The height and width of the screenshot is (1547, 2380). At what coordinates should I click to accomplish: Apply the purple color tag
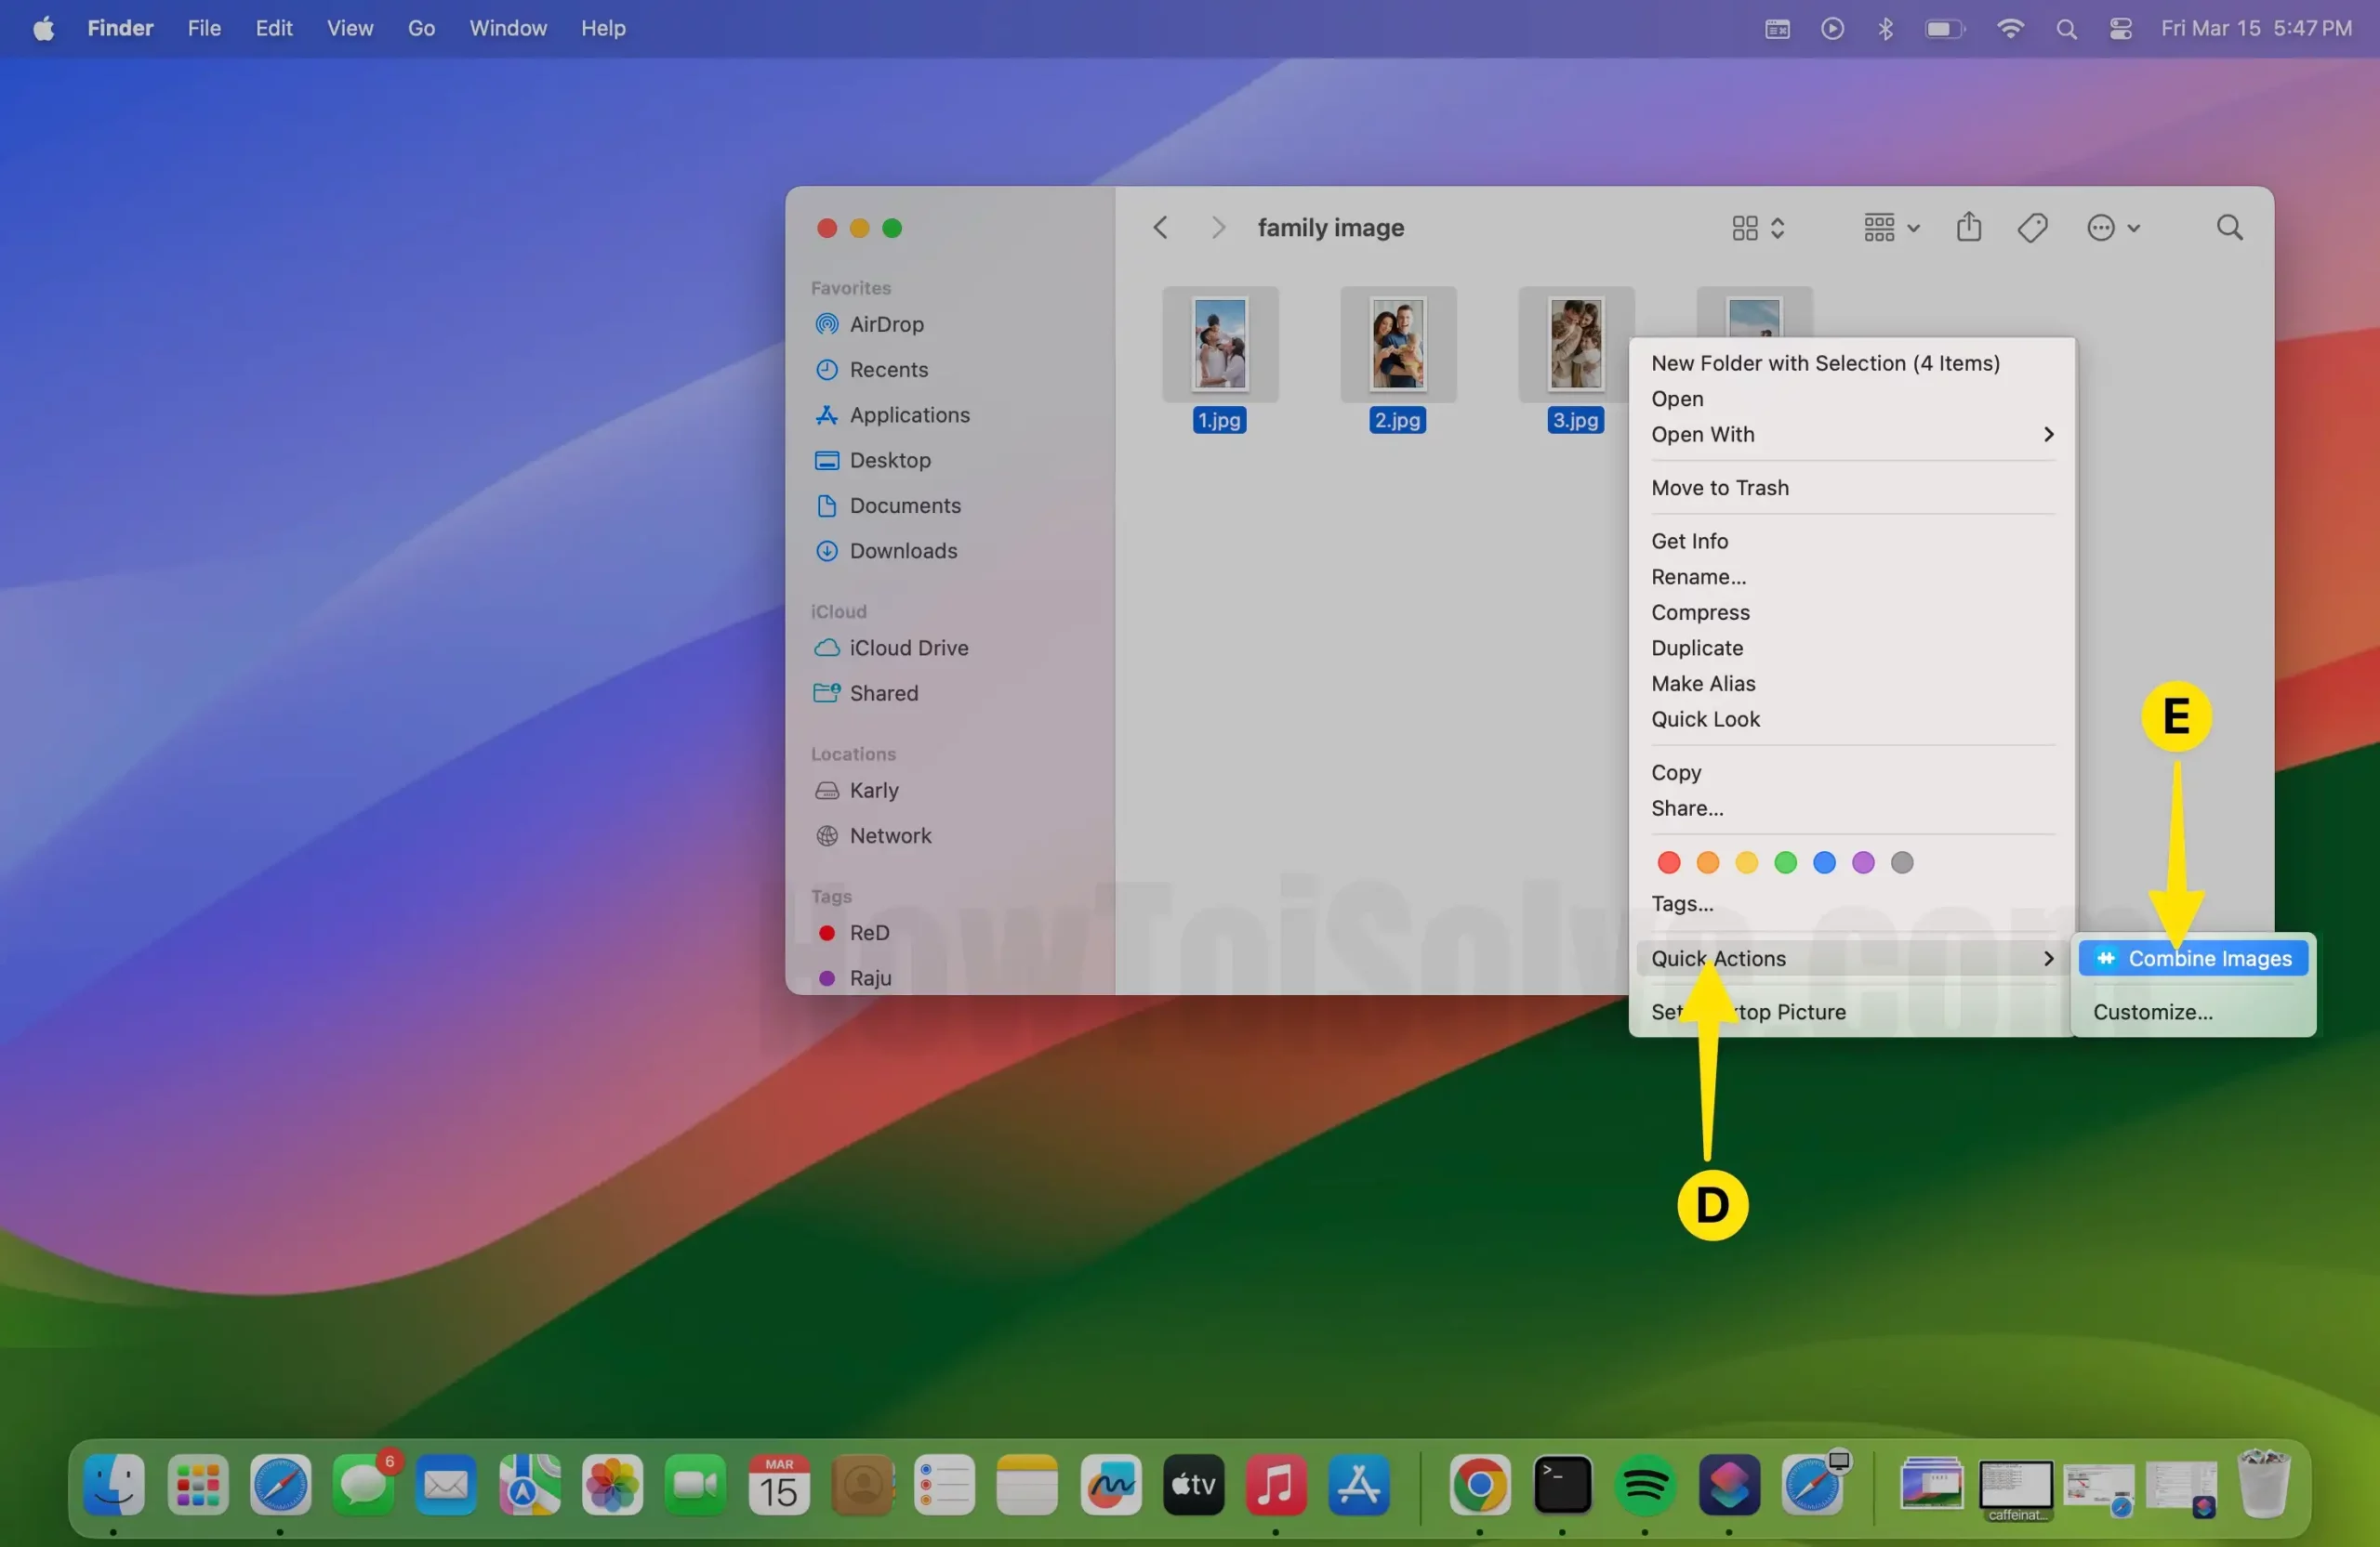tap(1863, 862)
